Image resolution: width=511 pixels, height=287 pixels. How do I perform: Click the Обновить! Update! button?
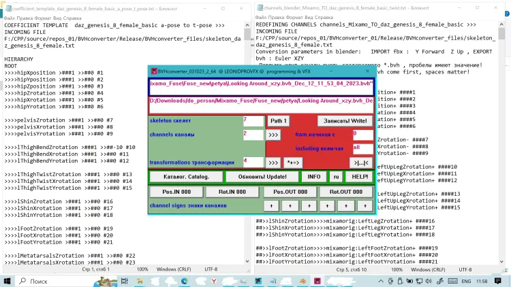(262, 177)
